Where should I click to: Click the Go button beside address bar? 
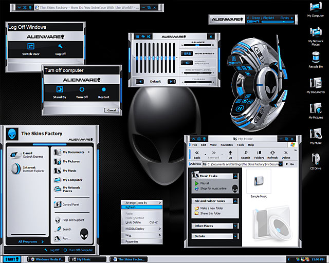coord(289,164)
